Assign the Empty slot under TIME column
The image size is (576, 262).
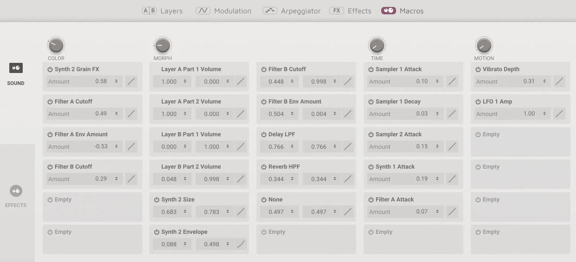(413, 239)
